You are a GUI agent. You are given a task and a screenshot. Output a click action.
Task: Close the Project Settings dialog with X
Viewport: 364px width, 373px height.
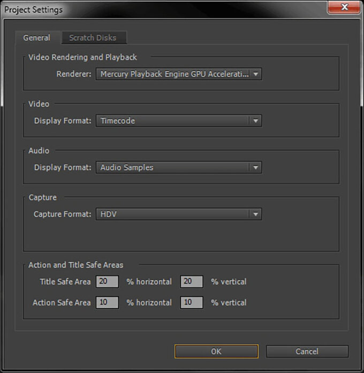[x=343, y=9]
